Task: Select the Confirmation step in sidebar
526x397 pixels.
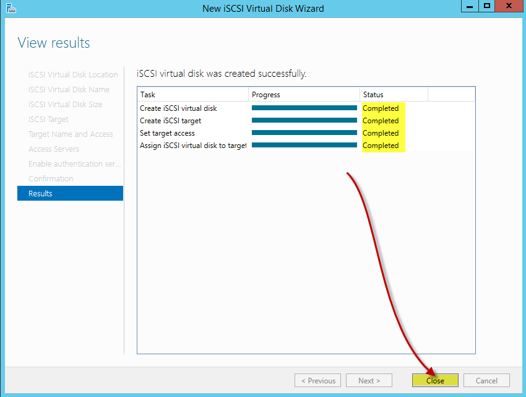Action: (51, 178)
